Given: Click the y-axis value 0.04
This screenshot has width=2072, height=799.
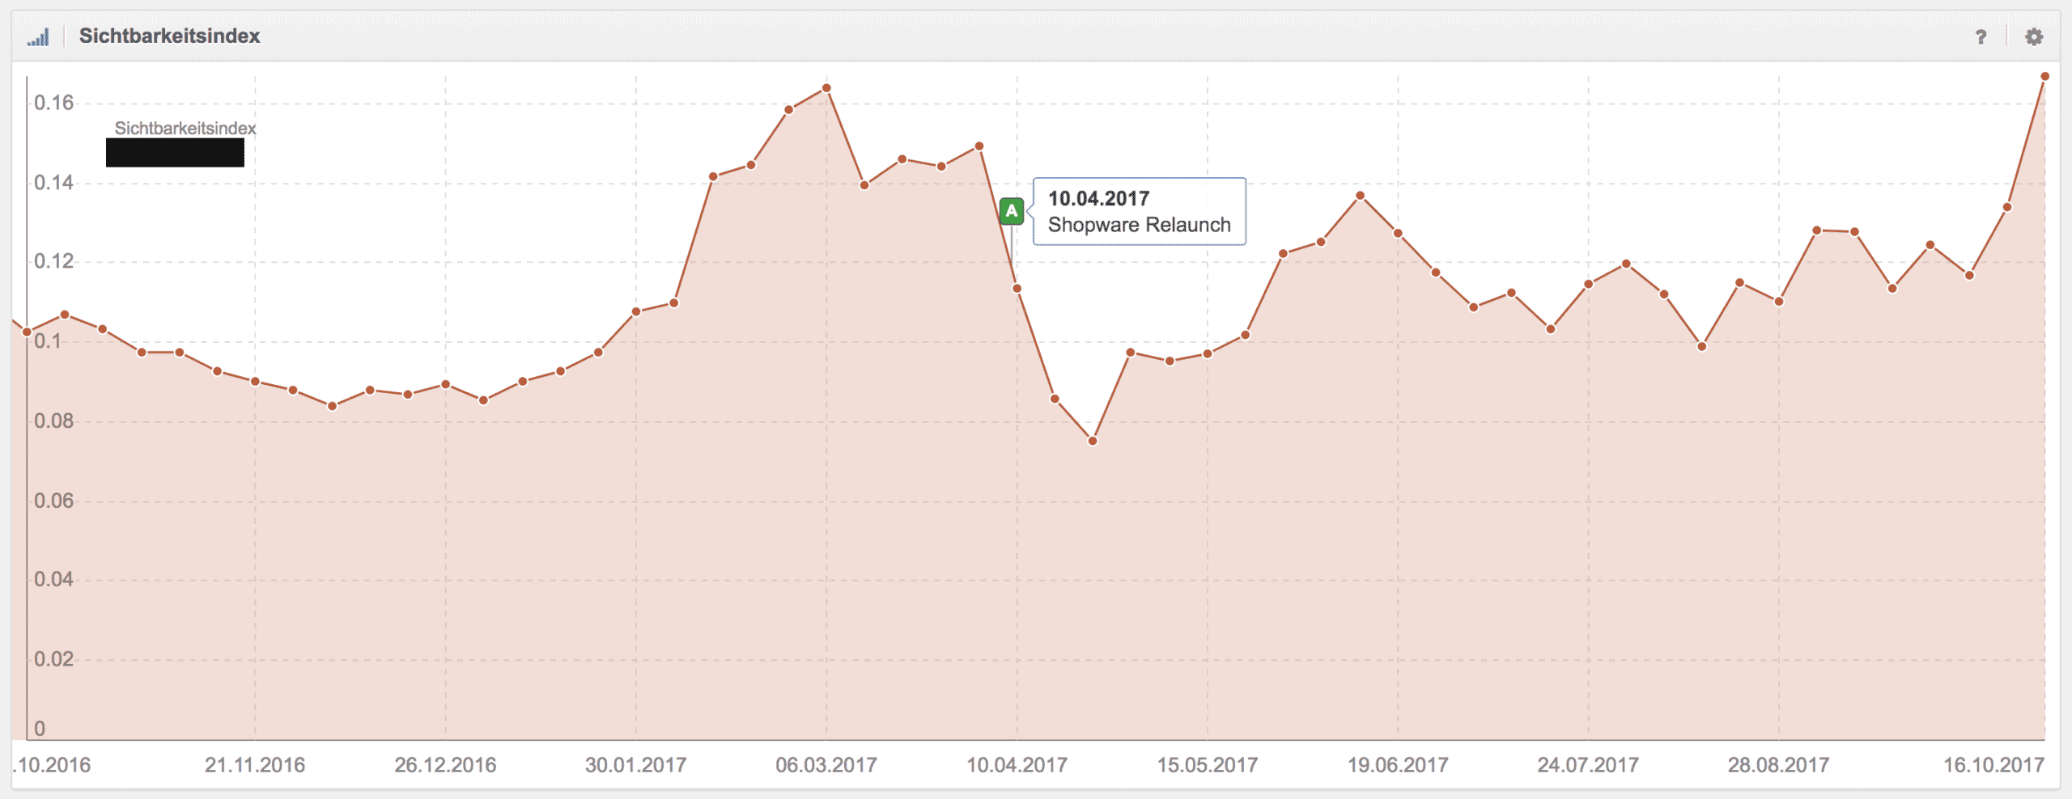Looking at the screenshot, I should [54, 580].
